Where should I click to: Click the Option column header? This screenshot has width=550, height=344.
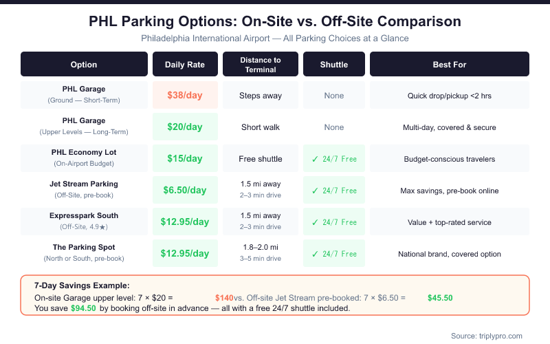[x=84, y=65]
